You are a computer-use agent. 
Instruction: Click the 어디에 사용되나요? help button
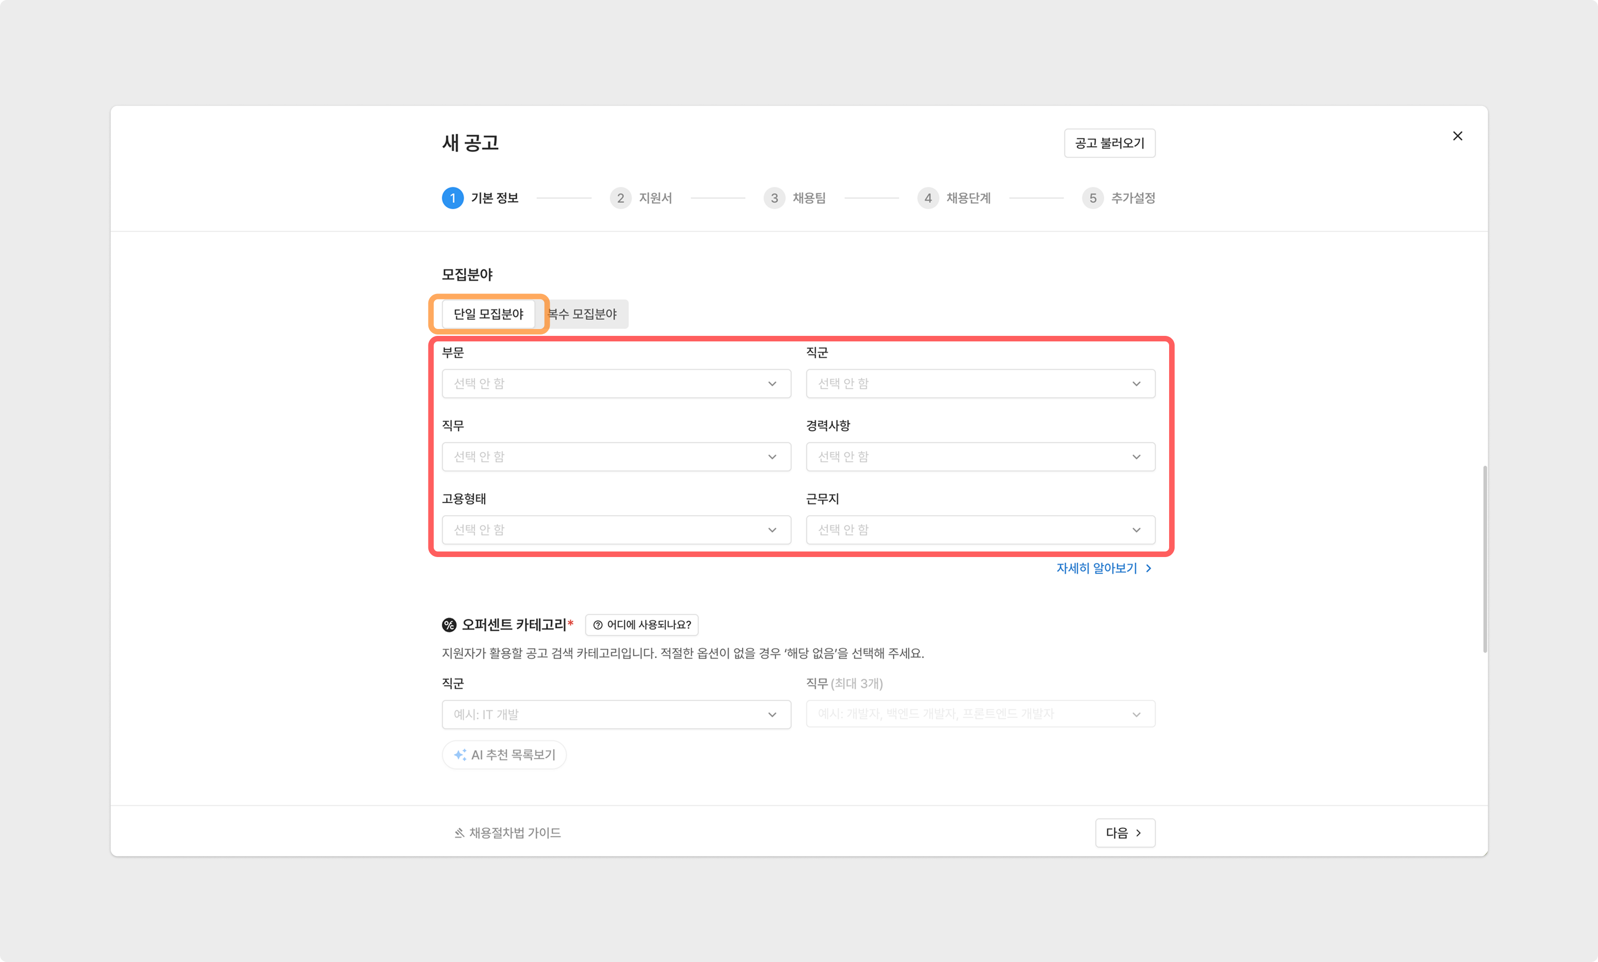pos(642,624)
